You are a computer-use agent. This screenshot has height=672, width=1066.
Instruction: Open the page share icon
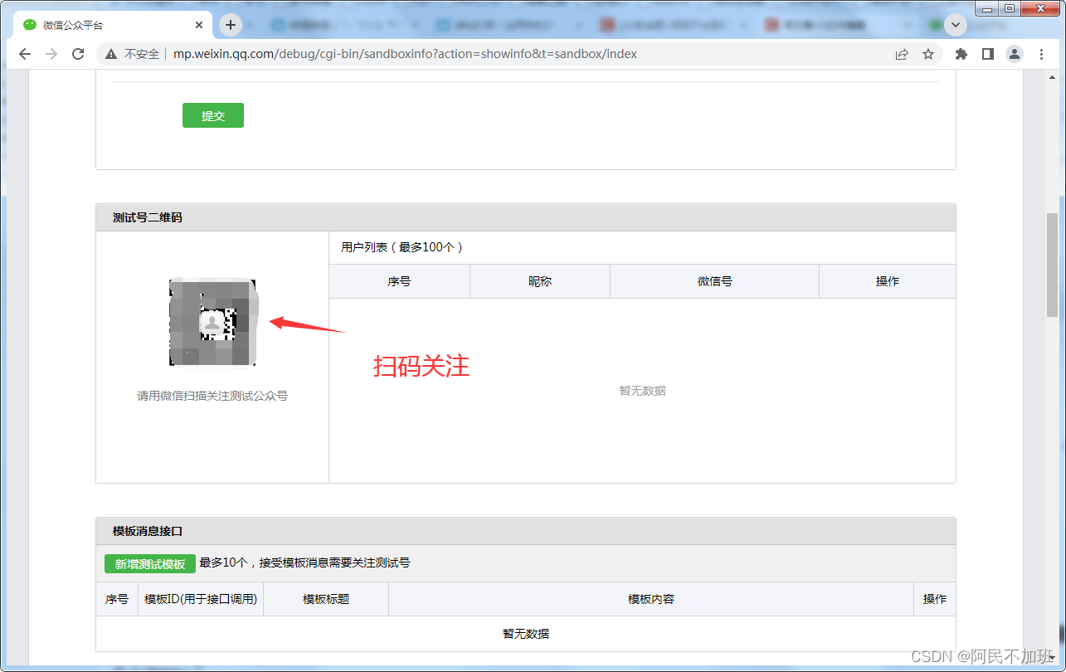click(902, 53)
